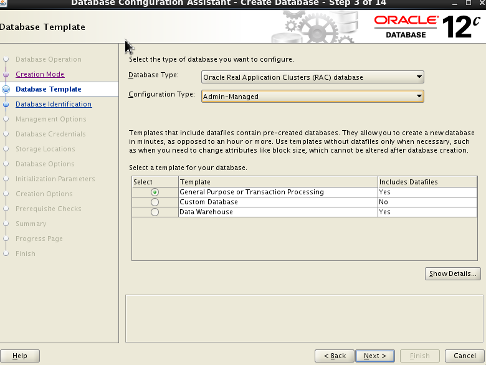Open the Database Type dropdown
The image size is (486, 365).
coord(312,77)
